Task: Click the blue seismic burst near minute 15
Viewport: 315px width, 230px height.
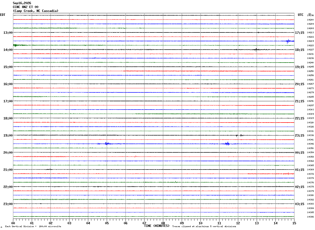Action: 288,41
